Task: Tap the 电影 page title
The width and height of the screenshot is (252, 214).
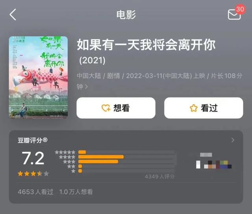Action: point(126,15)
